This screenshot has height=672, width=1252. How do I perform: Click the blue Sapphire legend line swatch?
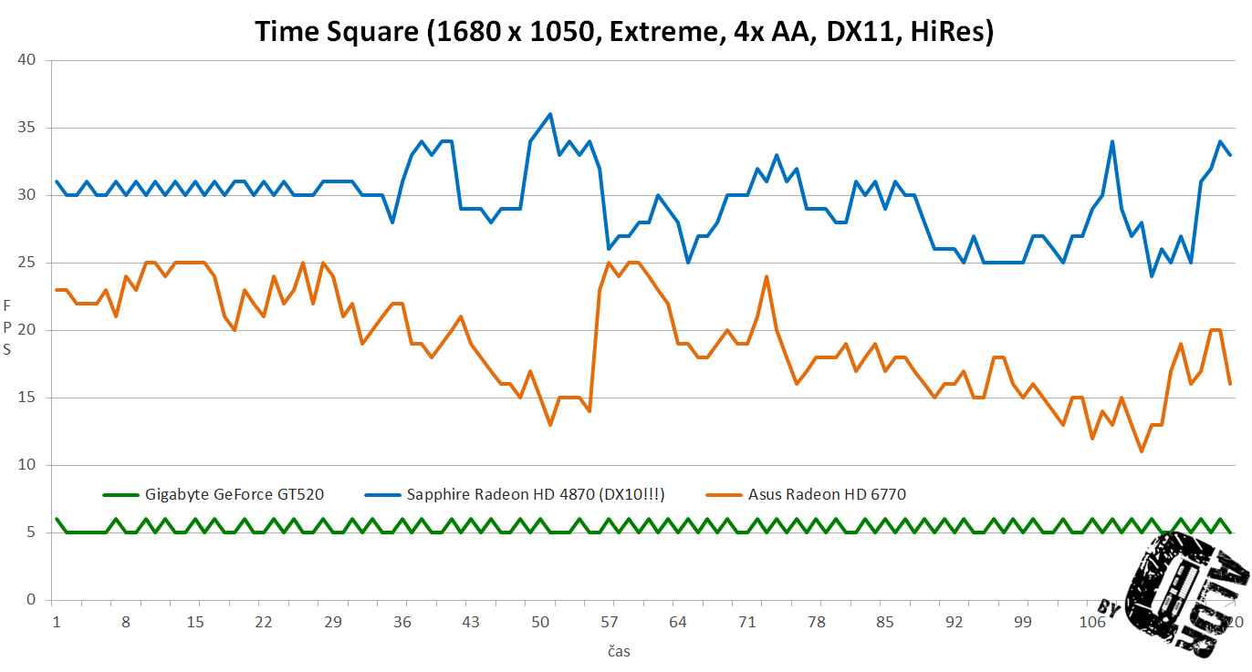(383, 495)
